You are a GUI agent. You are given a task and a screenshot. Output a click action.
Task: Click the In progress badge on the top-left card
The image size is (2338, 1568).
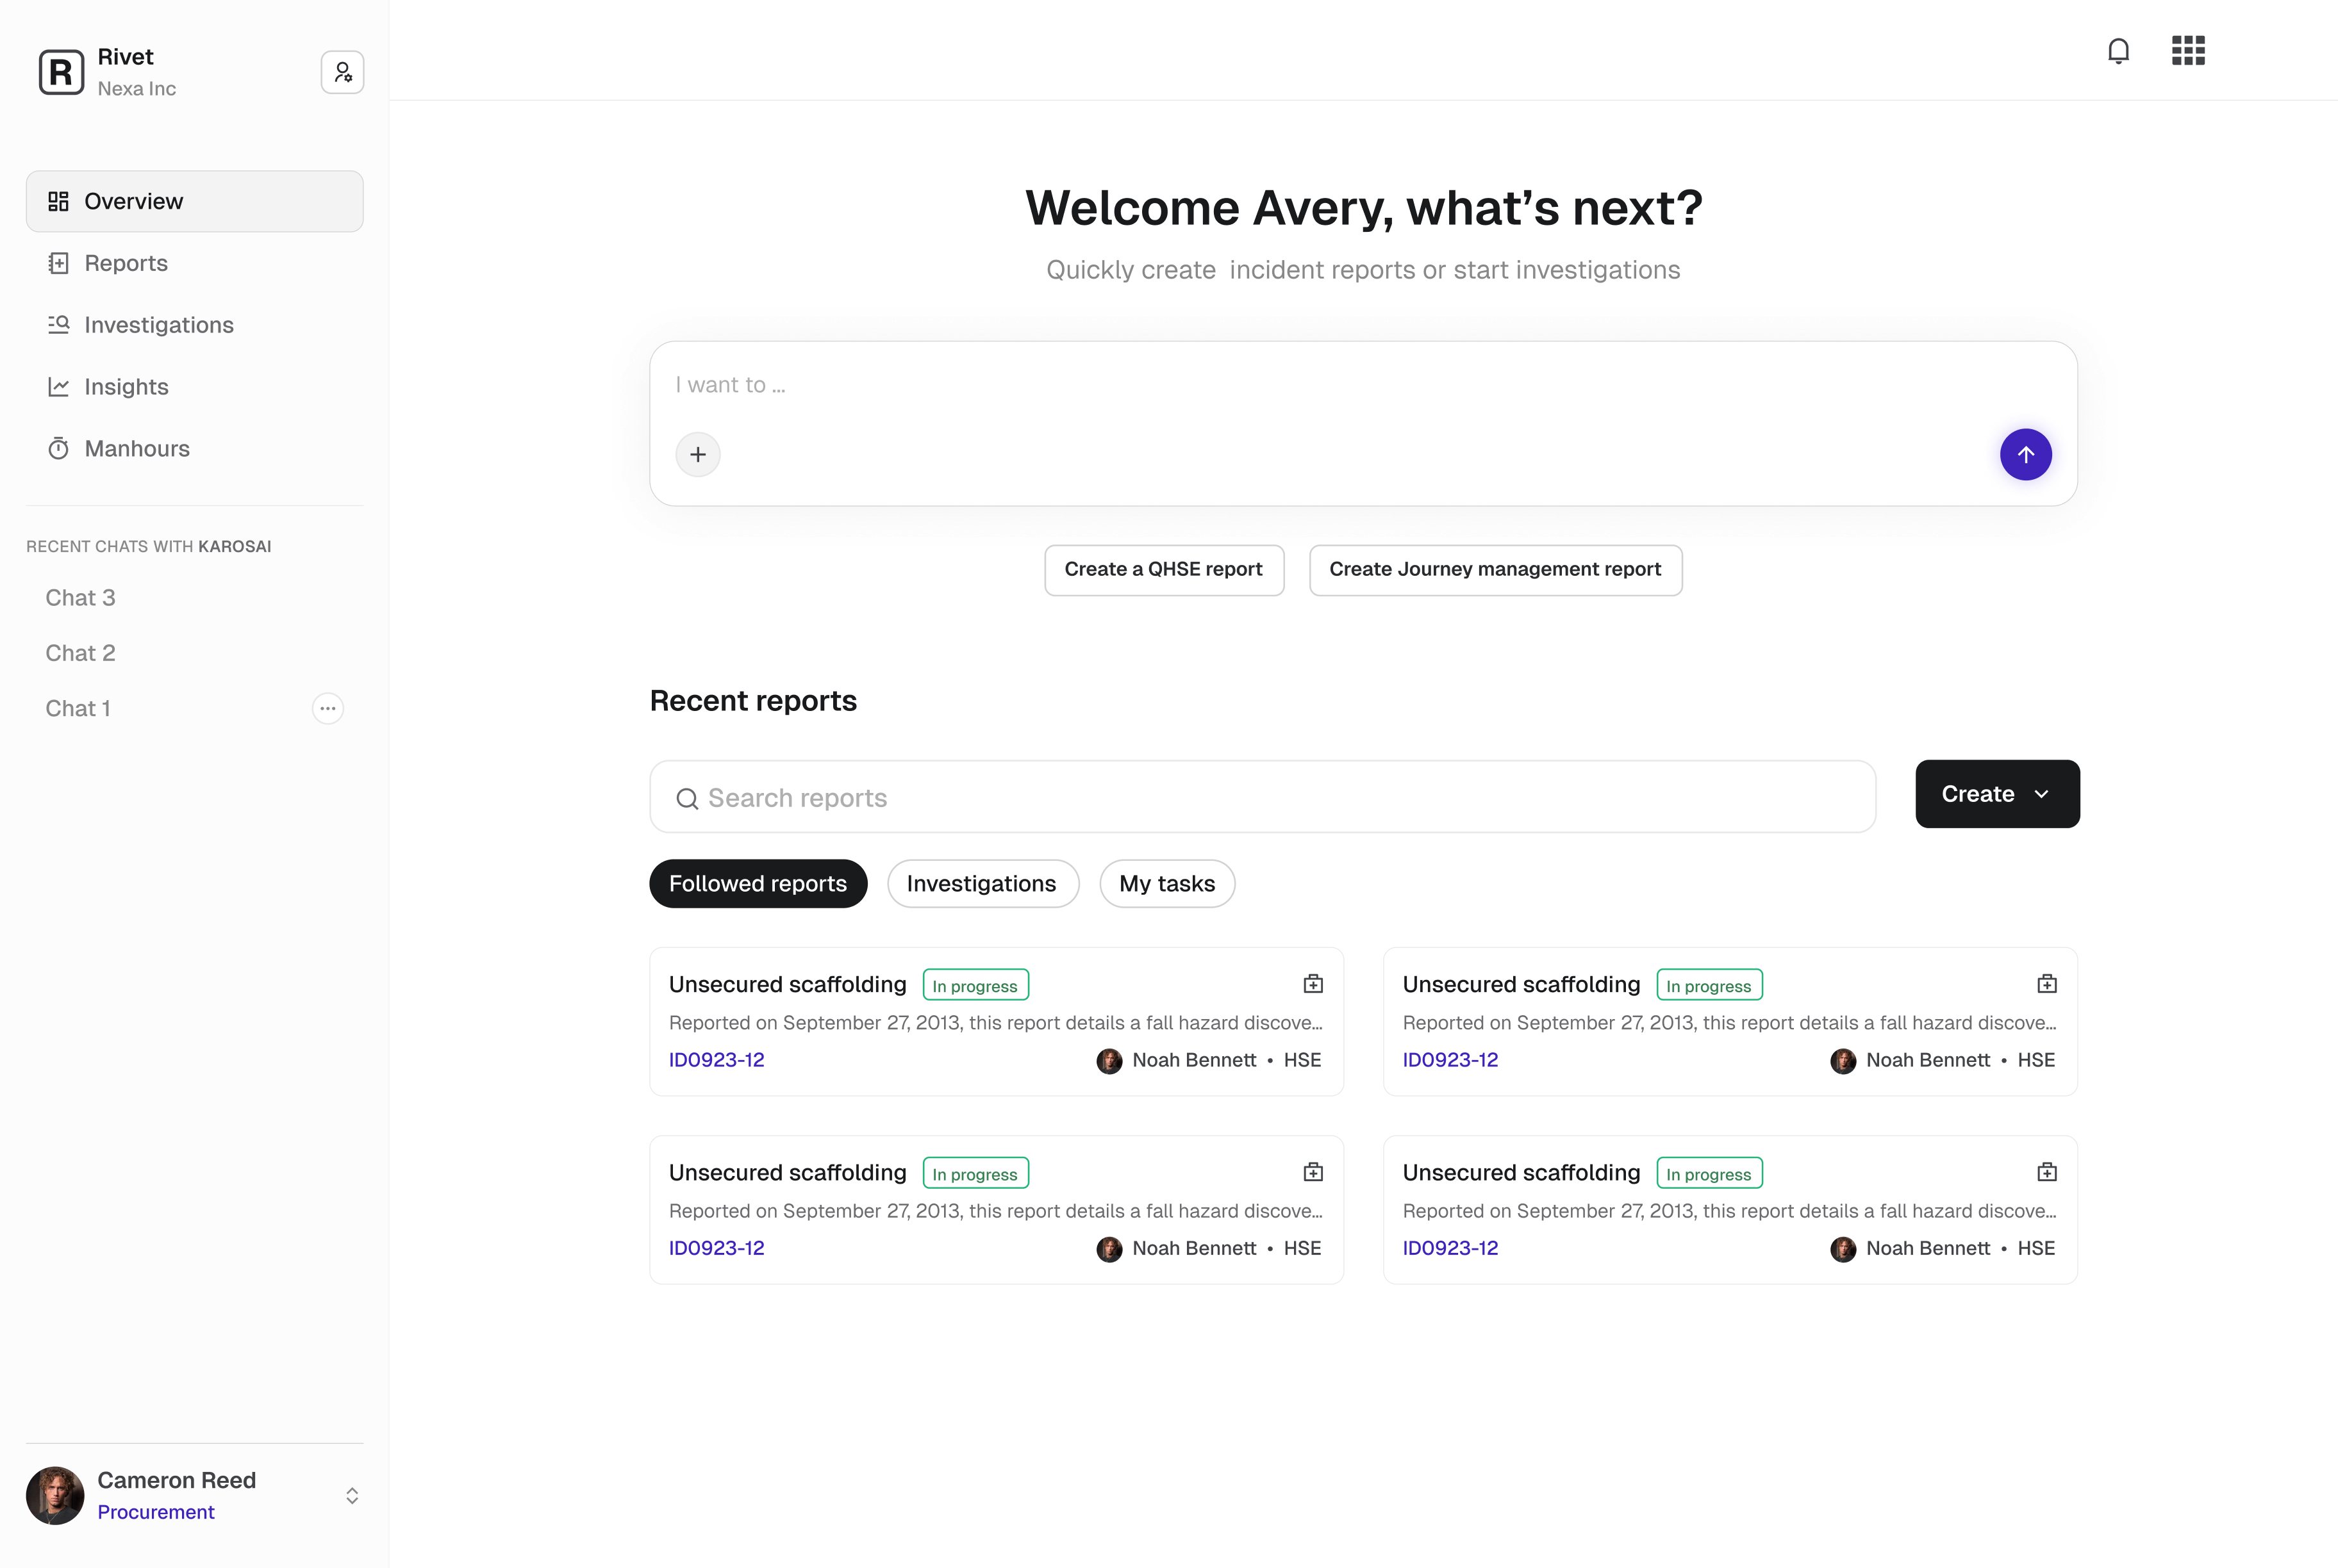point(975,985)
